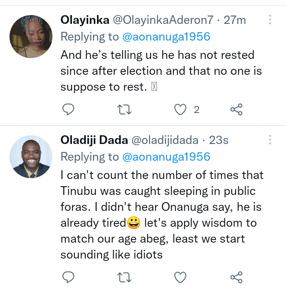The height and width of the screenshot is (288, 286).
Task: Open tweet text about Tinubu sleeping in public
Action: [162, 215]
